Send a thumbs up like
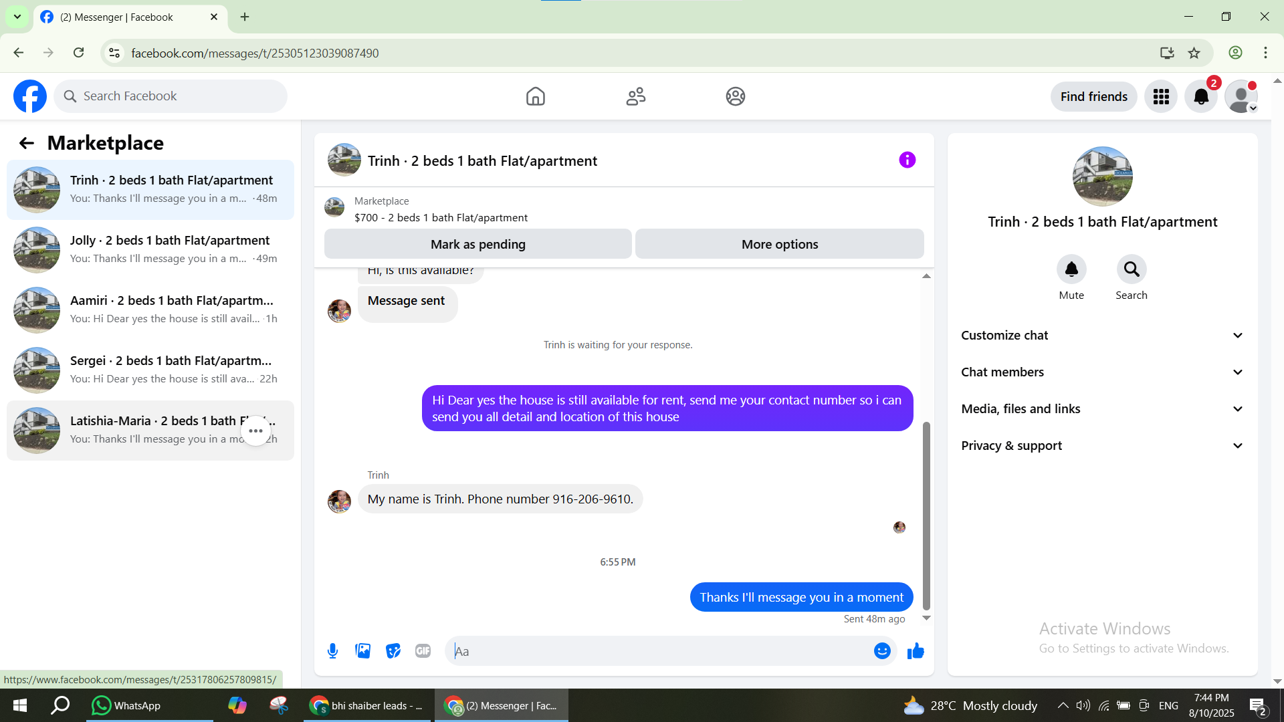This screenshot has height=722, width=1284. [x=916, y=651]
